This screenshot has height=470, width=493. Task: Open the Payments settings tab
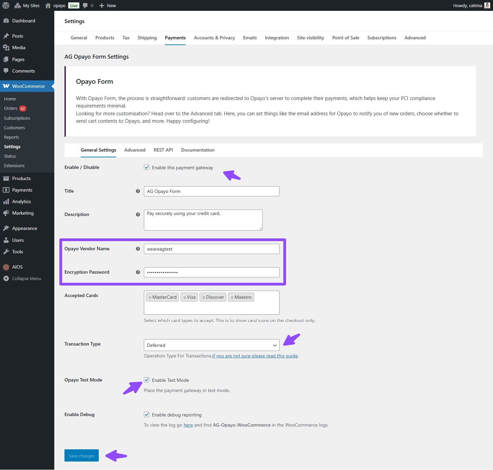pos(175,38)
